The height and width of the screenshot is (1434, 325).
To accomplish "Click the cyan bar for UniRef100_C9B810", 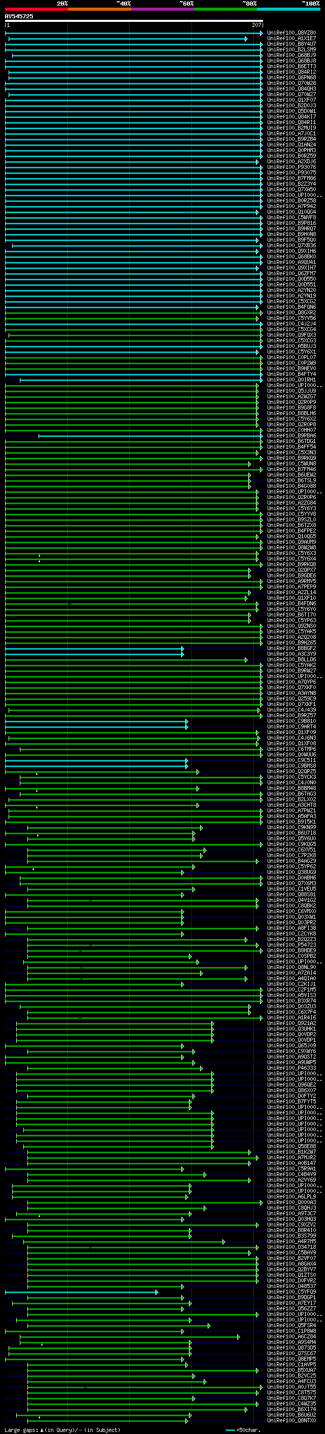I will click(x=96, y=721).
